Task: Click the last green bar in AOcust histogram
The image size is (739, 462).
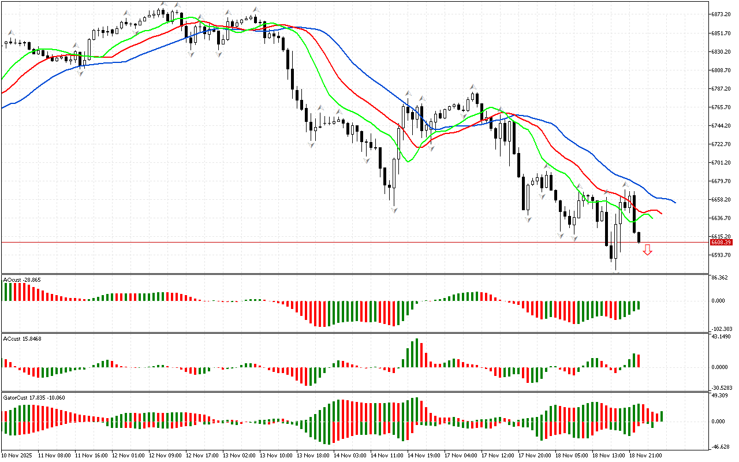Action: pyautogui.click(x=639, y=305)
